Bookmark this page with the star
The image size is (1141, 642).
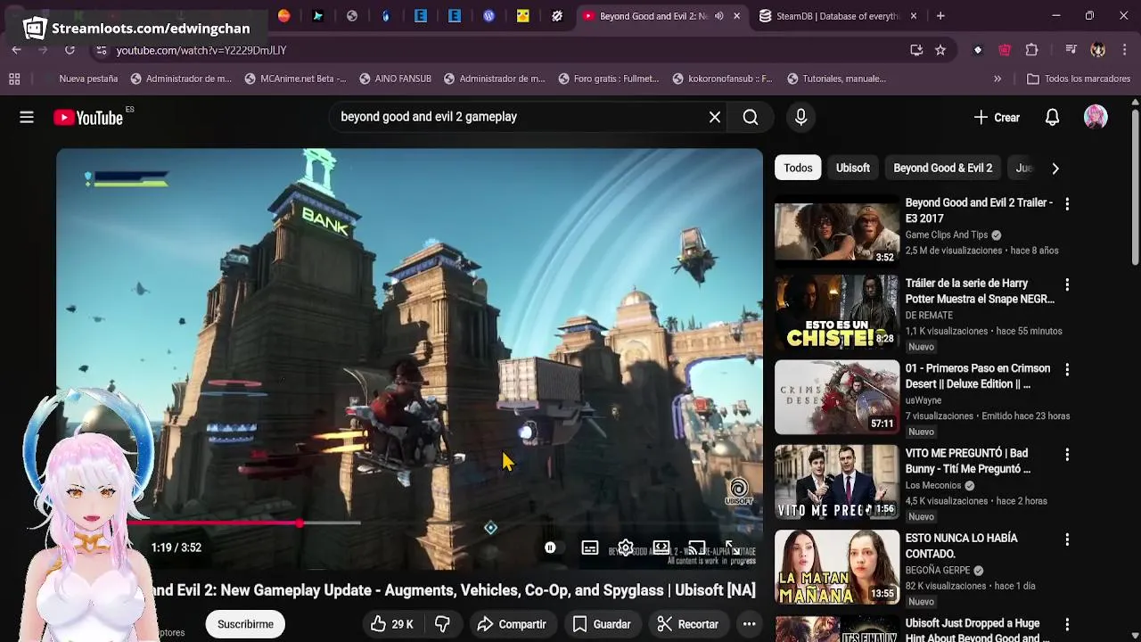click(940, 50)
